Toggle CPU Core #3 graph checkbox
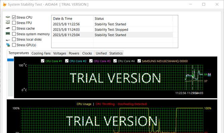The image size is (224, 133). click(x=91, y=61)
